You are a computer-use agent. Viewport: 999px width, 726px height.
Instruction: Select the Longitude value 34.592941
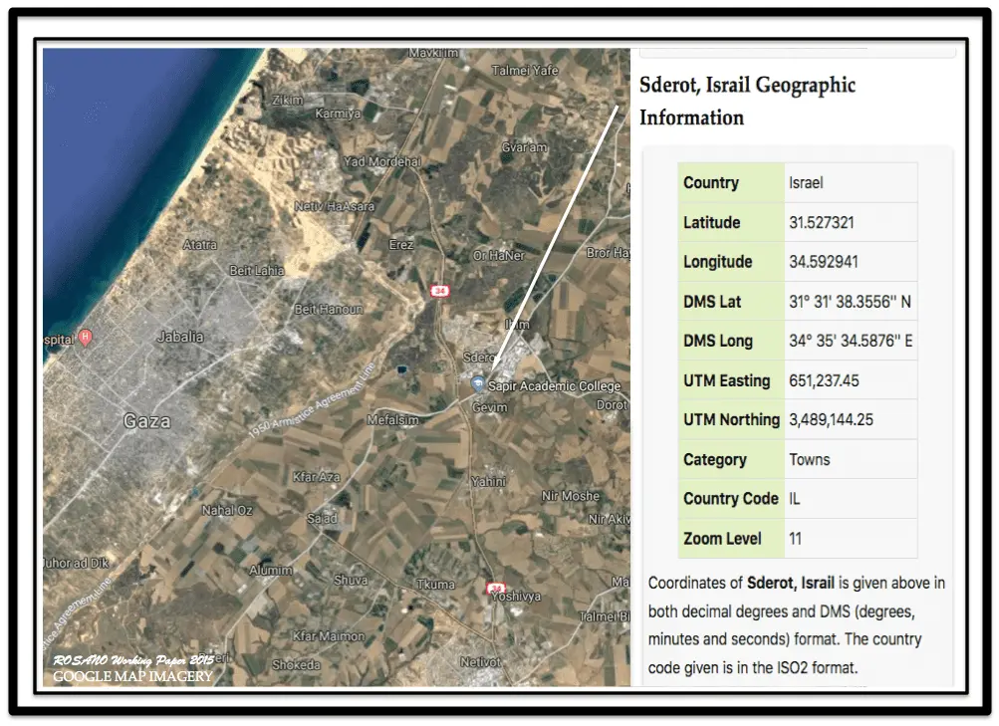coord(823,262)
